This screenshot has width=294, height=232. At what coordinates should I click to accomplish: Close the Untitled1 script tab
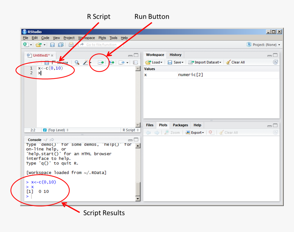52,55
